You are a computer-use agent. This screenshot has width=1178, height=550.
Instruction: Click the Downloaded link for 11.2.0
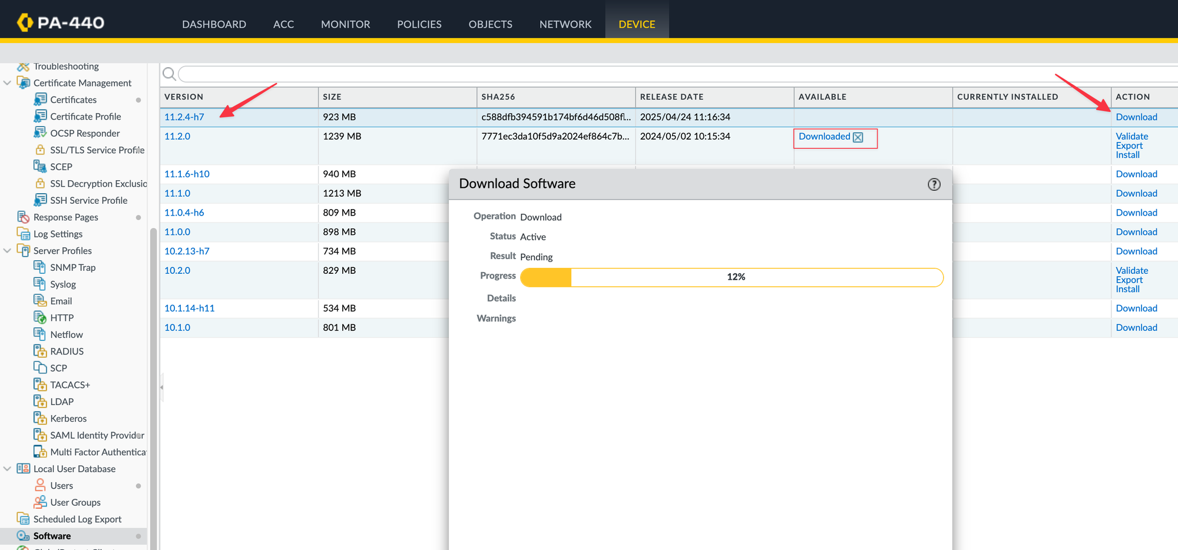click(x=824, y=136)
